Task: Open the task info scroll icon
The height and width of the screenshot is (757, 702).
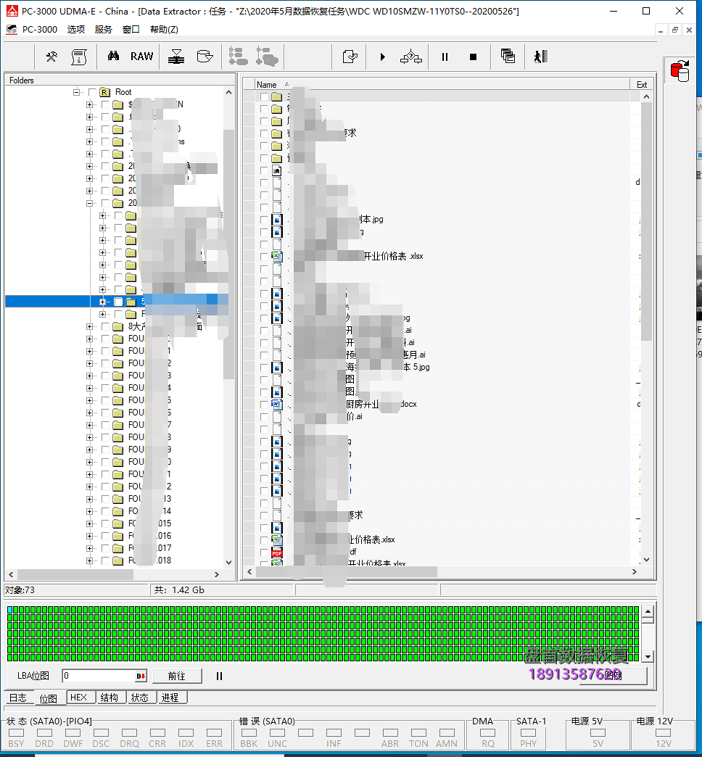Action: (x=79, y=57)
